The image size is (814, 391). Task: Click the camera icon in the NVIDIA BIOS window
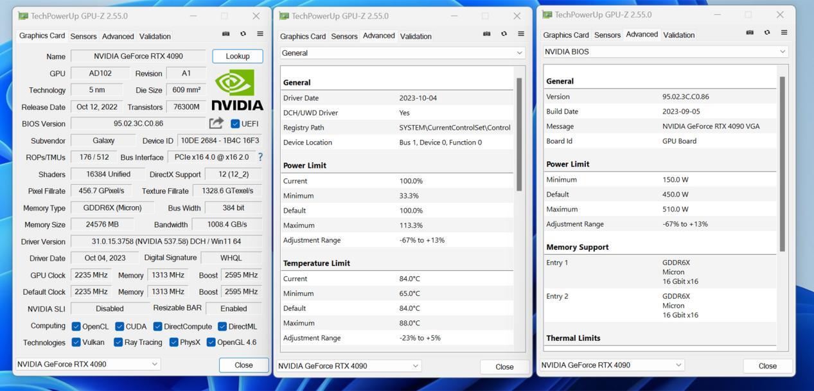750,33
